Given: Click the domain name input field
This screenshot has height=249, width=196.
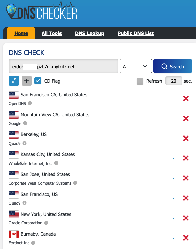Looking at the screenshot, I should tap(64, 66).
